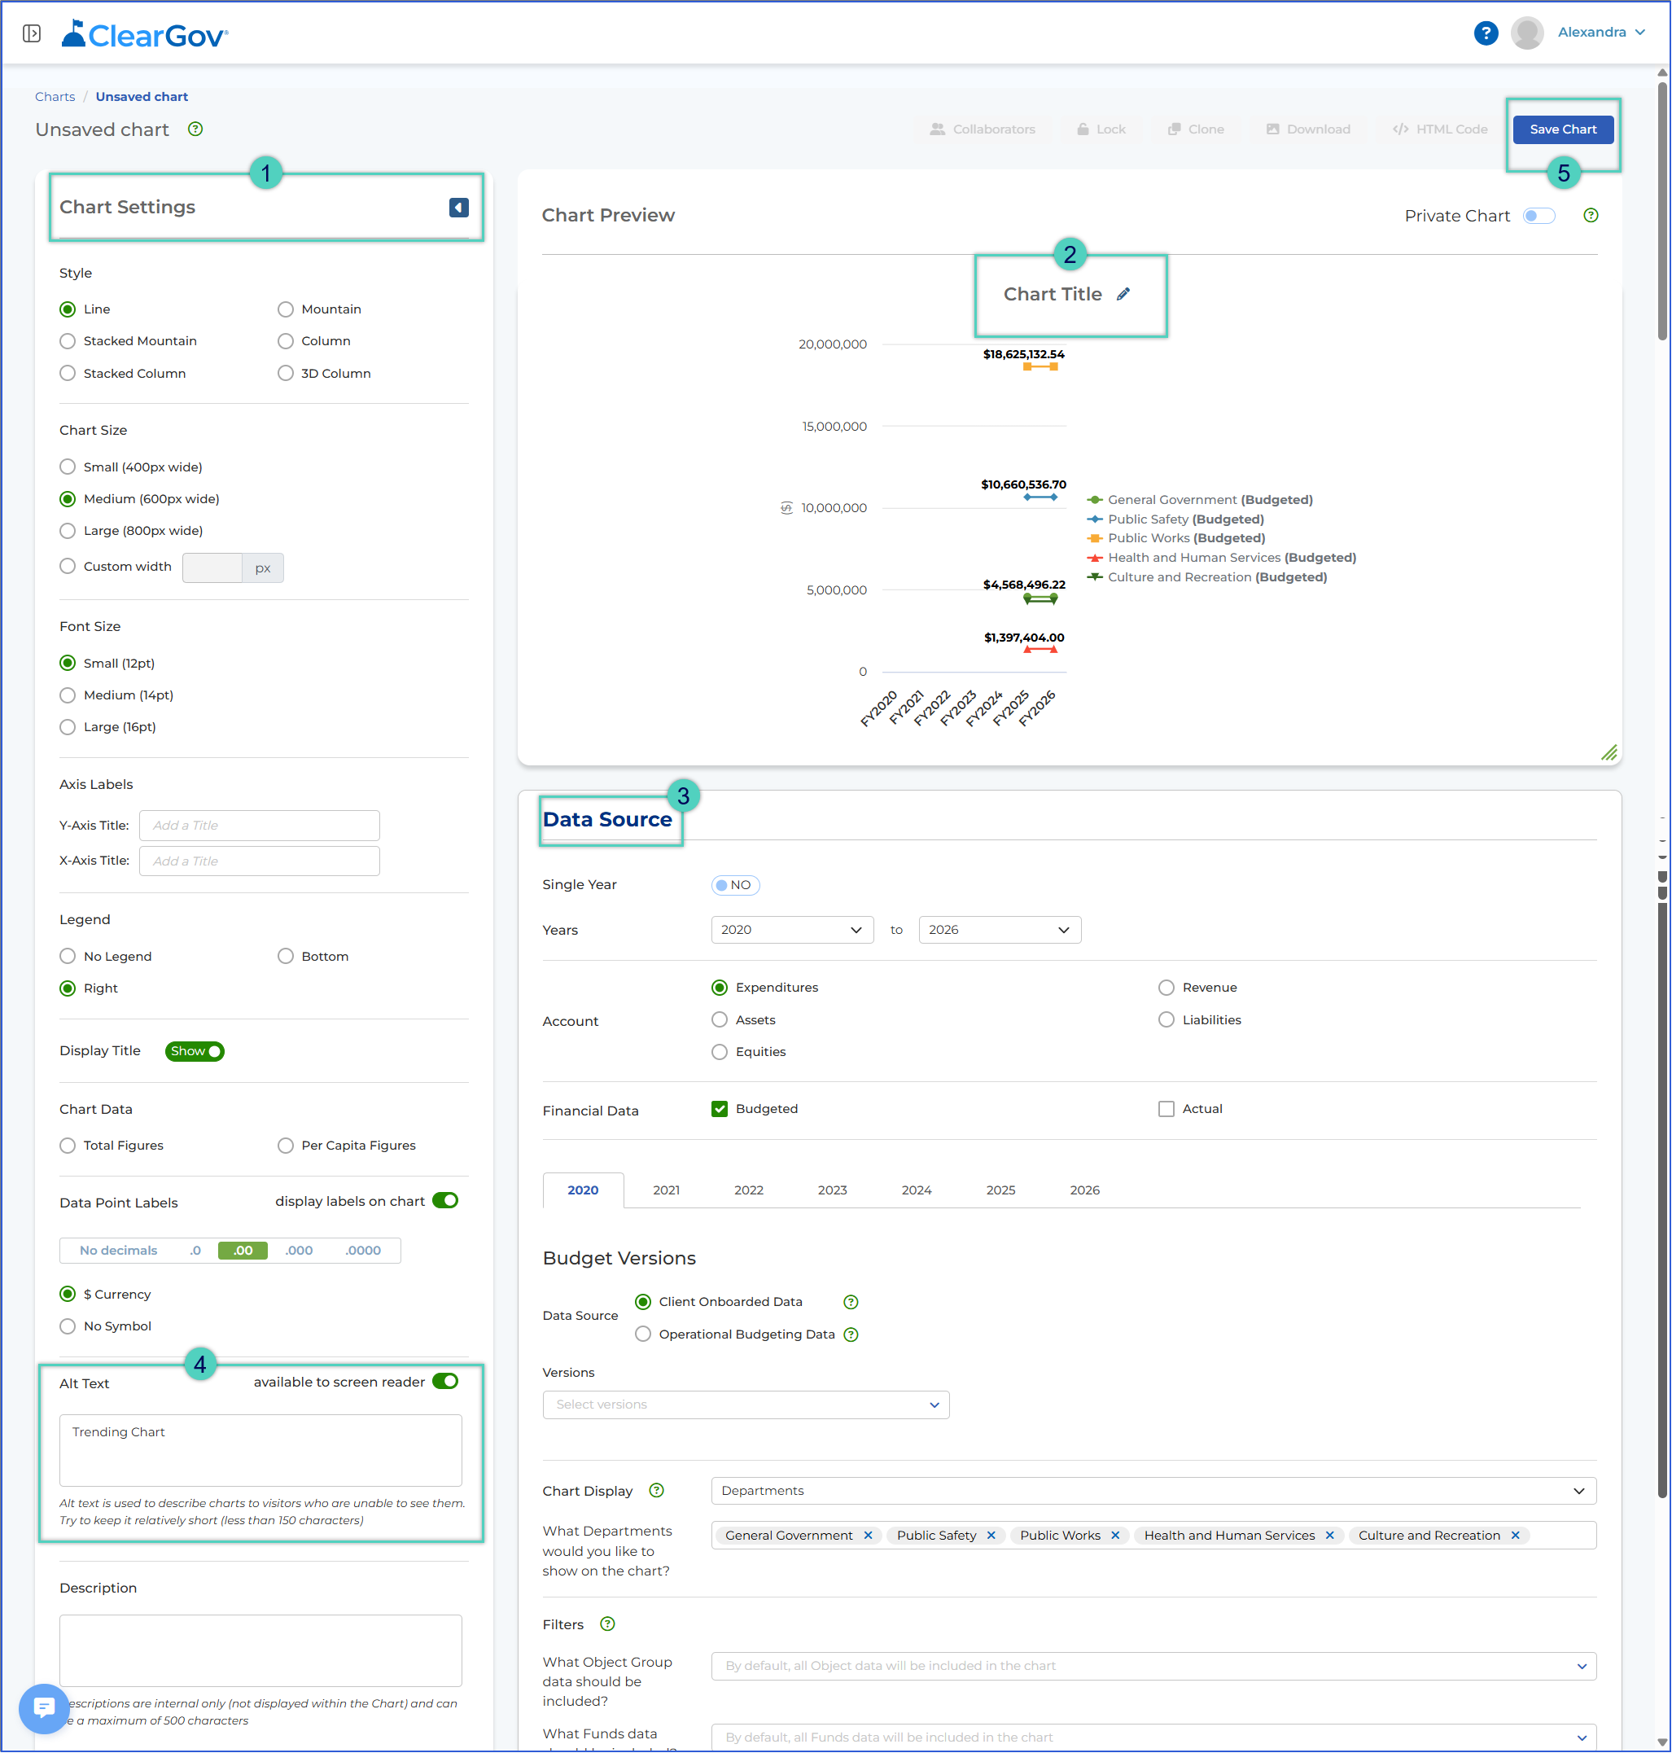Click the help icon beside Private Chart
This screenshot has height=1753, width=1672.
point(1591,216)
